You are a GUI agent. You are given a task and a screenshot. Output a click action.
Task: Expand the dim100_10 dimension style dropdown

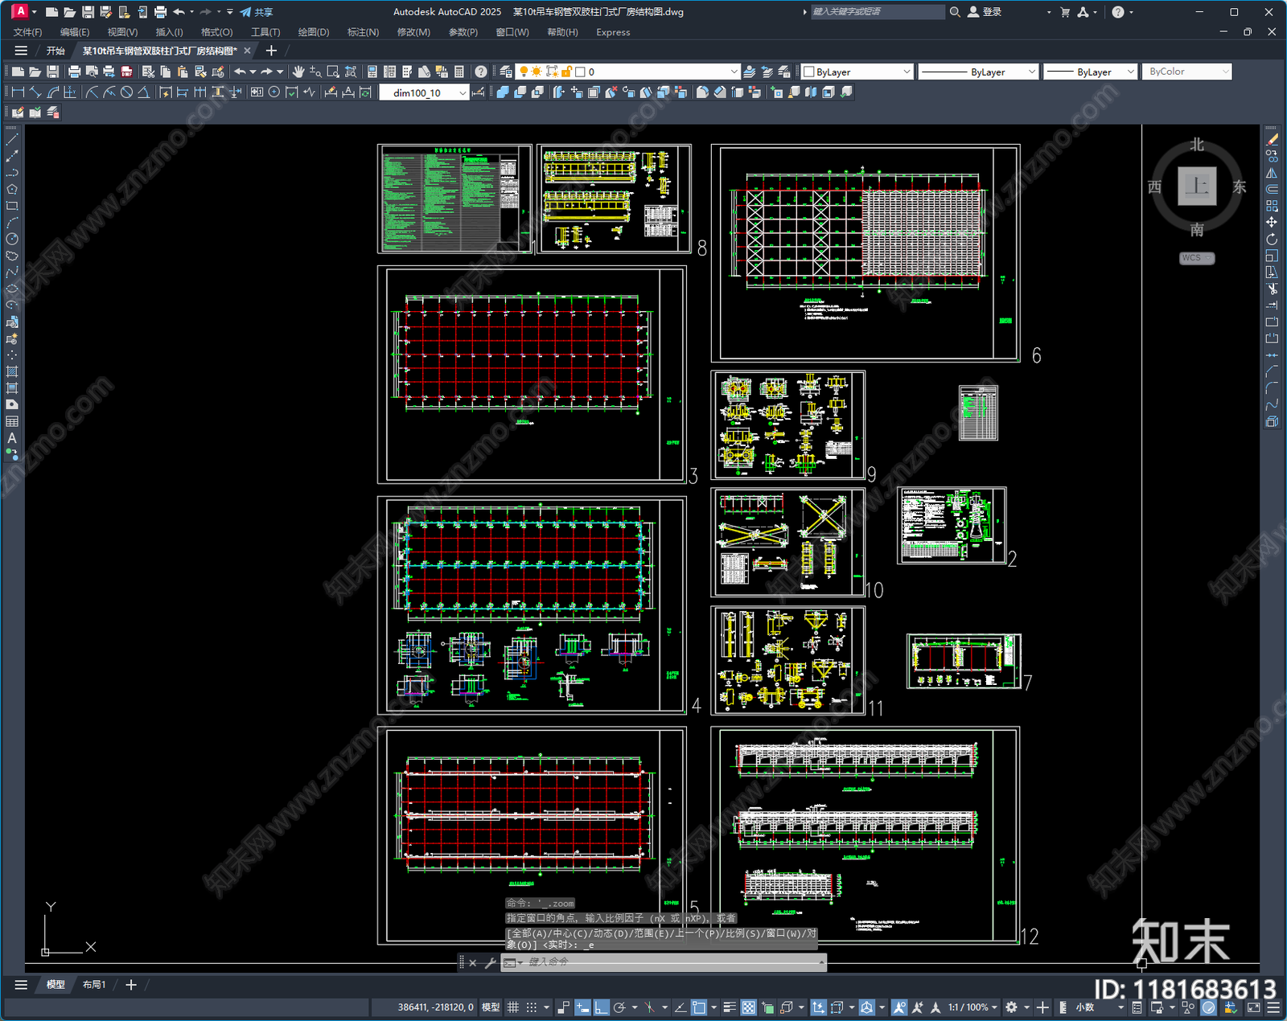tap(424, 92)
